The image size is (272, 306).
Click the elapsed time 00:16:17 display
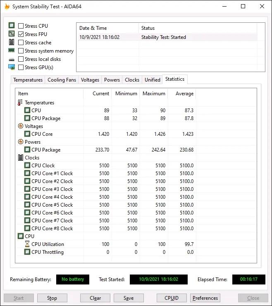pyautogui.click(x=248, y=279)
